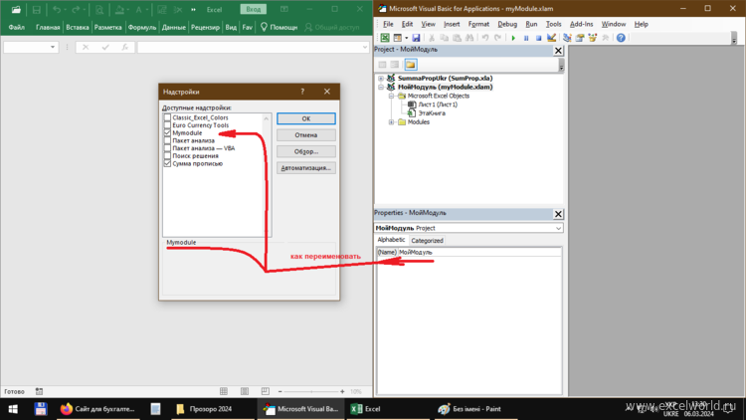
Task: Click the (Name) МойМодуль property field
Action: (x=468, y=253)
